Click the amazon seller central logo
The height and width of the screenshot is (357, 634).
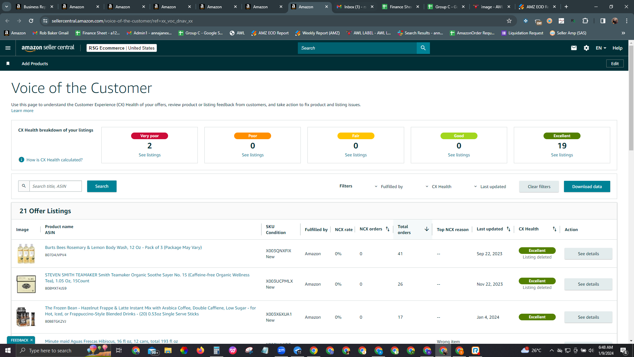coord(48,48)
